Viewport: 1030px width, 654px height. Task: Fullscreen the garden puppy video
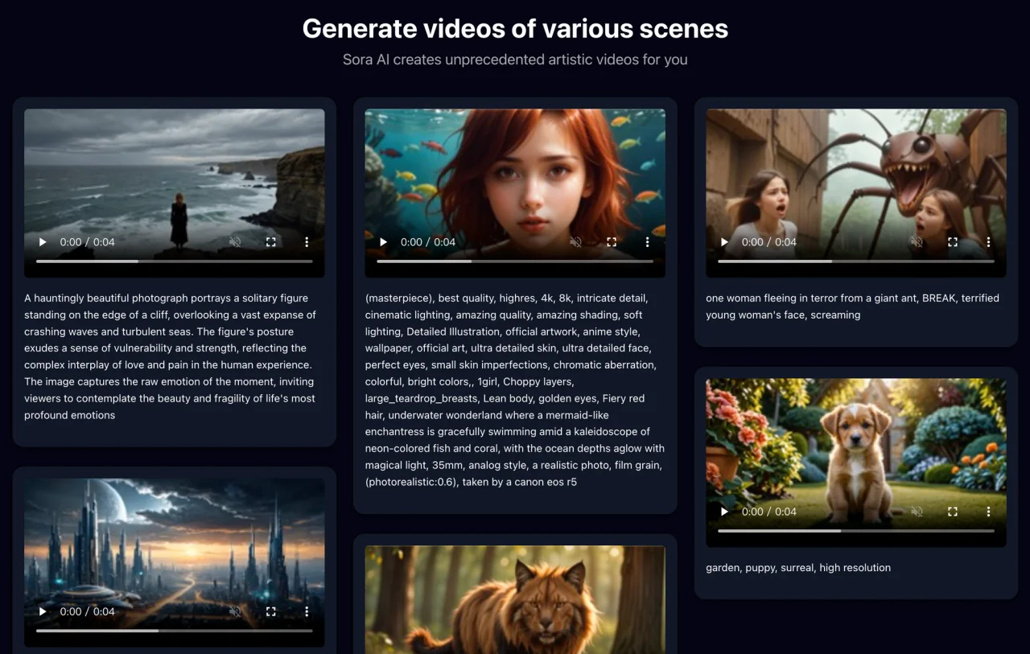953,512
